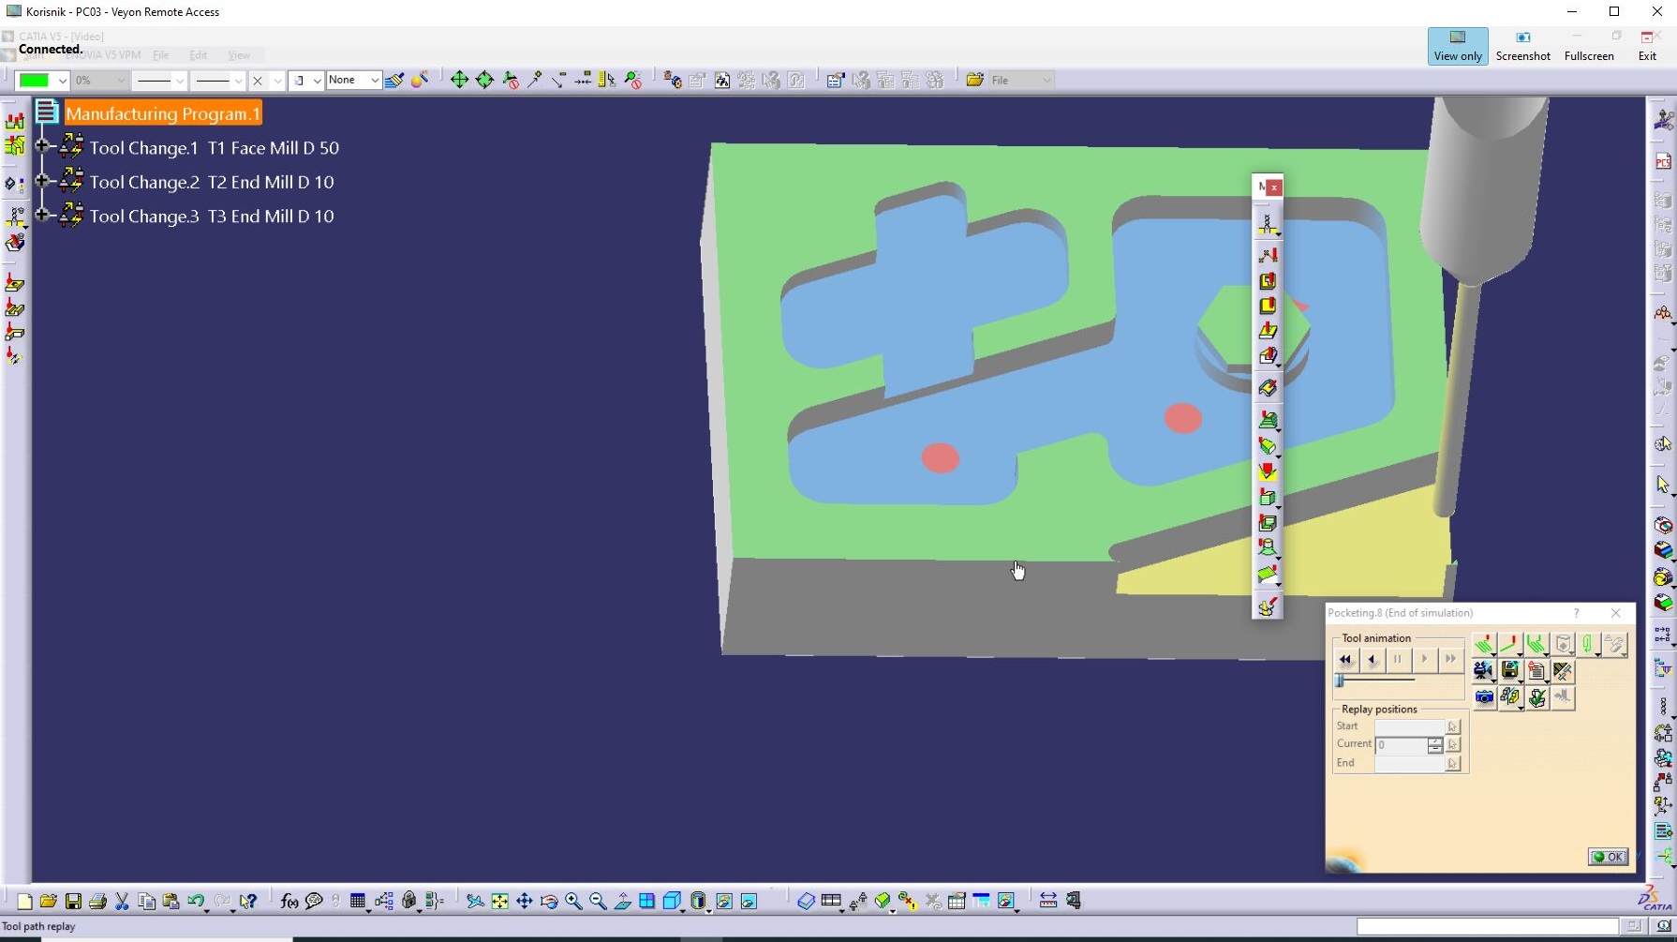Click the Formula f(x) icon

click(289, 902)
